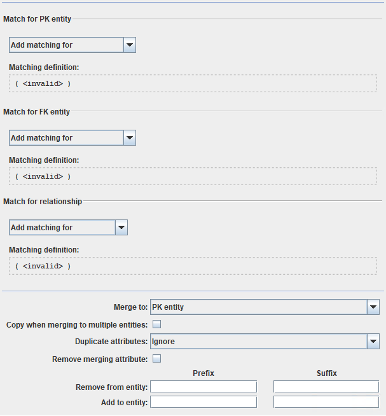This screenshot has width=386, height=416.
Task: Click 'Add matching for' combo under FK entity
Action: (x=65, y=138)
